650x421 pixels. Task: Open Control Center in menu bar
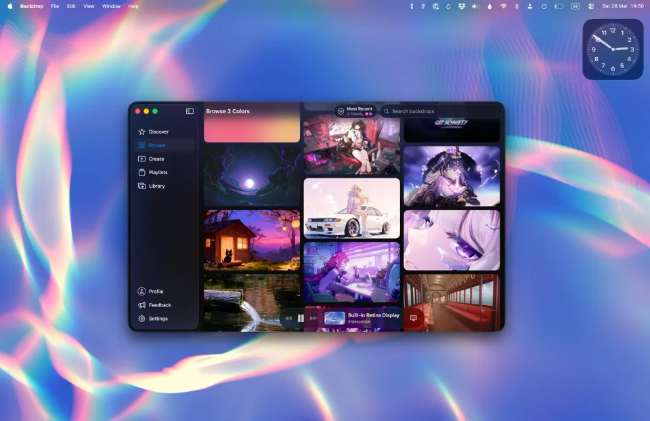coord(591,6)
